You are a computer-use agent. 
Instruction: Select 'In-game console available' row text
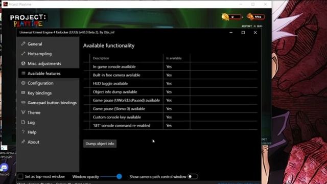[114, 66]
